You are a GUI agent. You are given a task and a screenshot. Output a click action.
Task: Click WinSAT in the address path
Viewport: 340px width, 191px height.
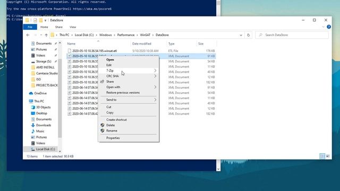[x=145, y=35]
